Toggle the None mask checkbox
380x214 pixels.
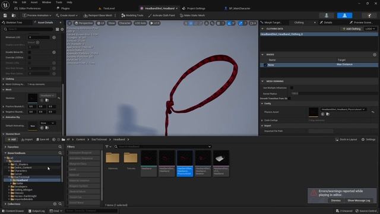pos(265,65)
